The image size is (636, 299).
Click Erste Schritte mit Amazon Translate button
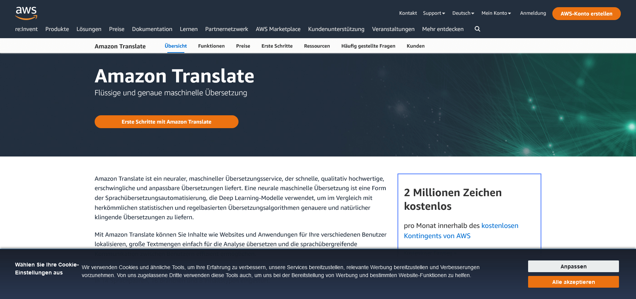(x=167, y=122)
